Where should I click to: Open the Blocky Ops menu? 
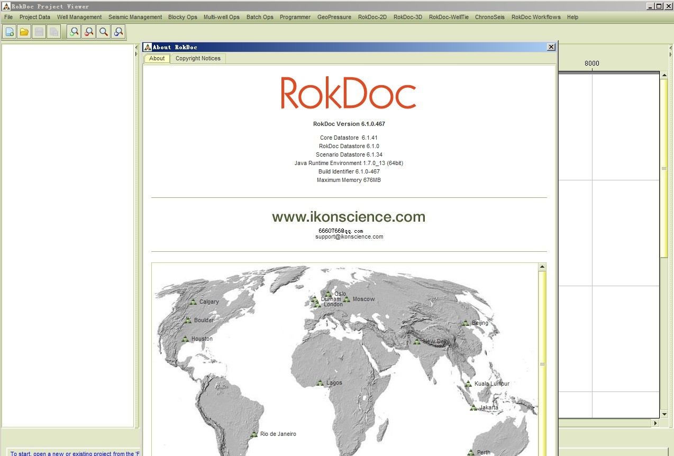coord(183,17)
